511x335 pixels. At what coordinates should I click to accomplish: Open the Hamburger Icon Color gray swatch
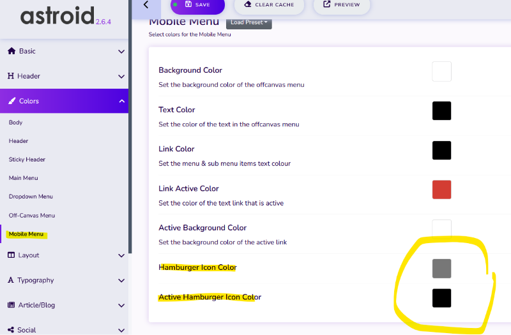441,269
